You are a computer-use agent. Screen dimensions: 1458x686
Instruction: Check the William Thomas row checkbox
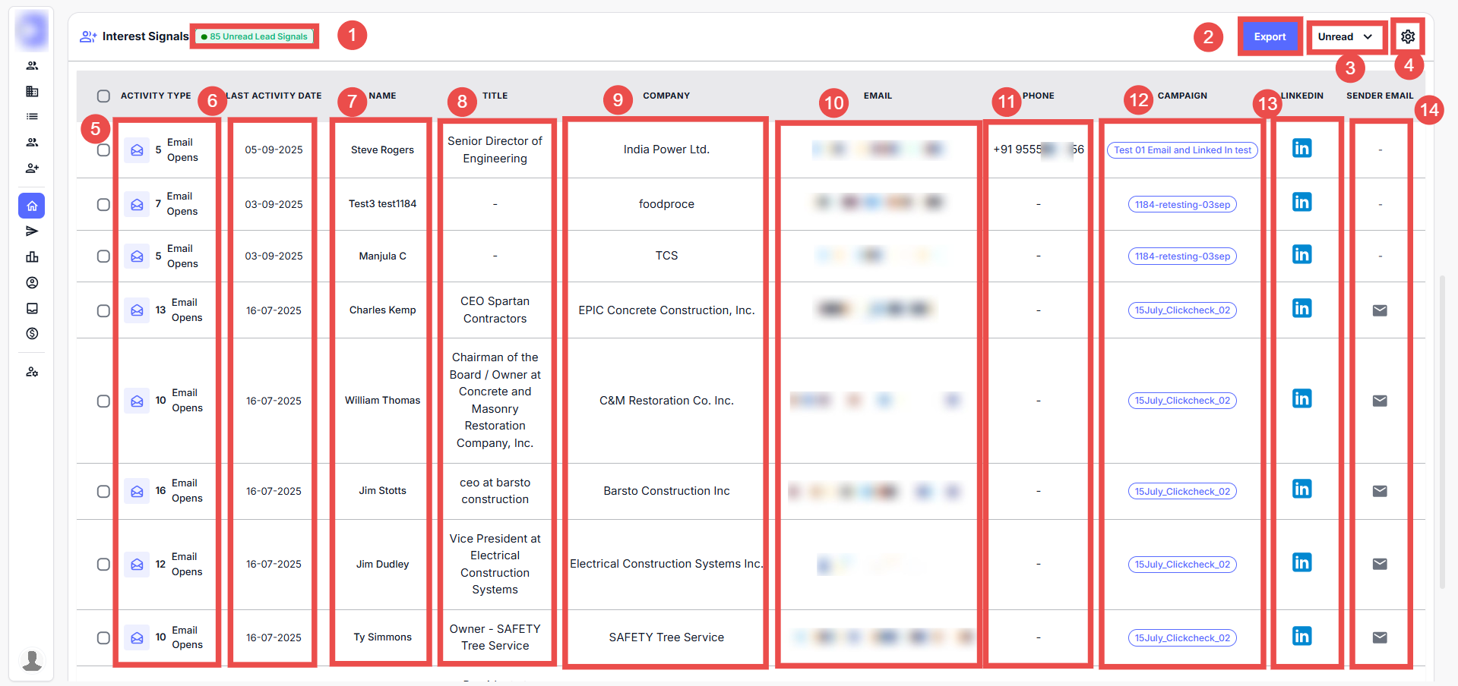(103, 401)
